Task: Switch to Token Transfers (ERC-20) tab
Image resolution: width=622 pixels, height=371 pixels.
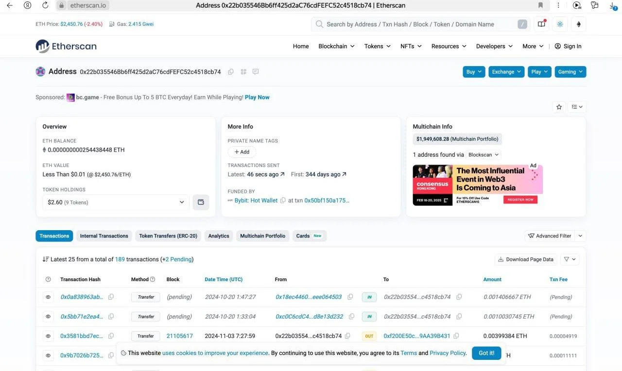Action: pyautogui.click(x=168, y=236)
